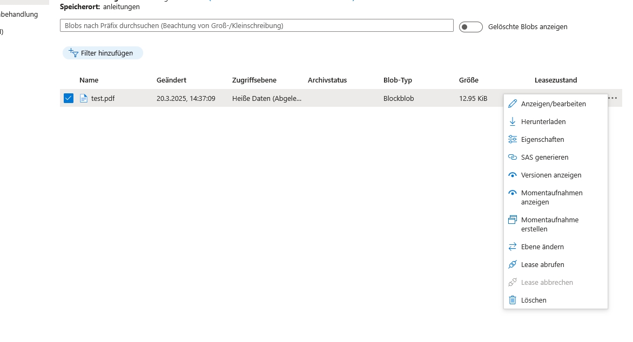Open the test.pdf blob name link
Image resolution: width=633 pixels, height=342 pixels.
(x=103, y=98)
